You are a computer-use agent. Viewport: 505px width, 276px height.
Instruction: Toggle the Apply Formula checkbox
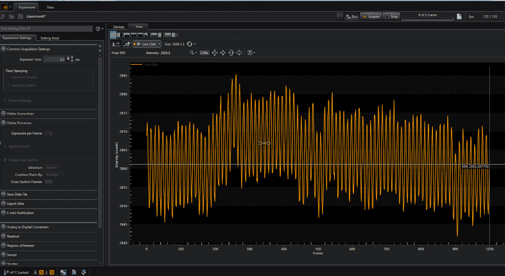[x=5, y=146]
